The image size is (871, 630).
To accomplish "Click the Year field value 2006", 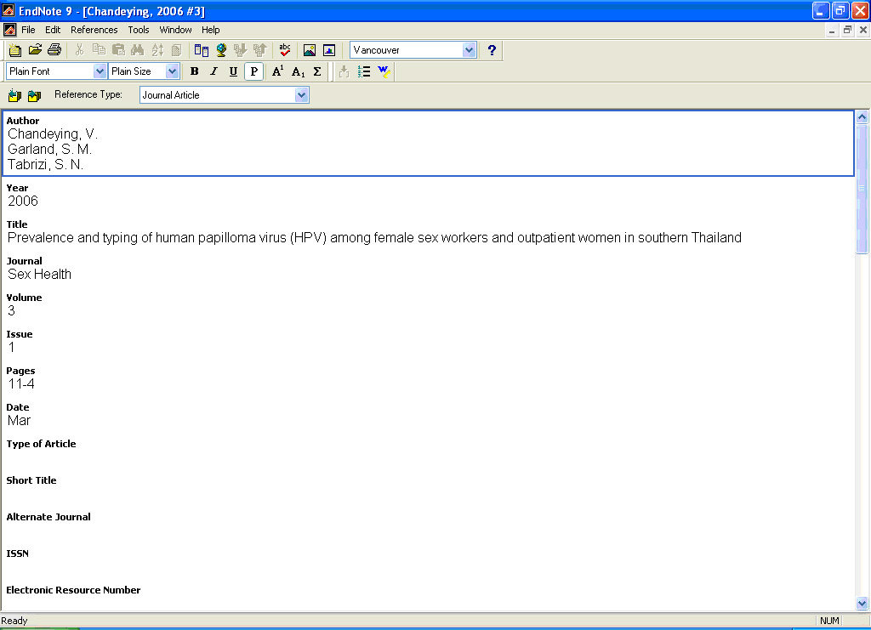I will tap(23, 201).
